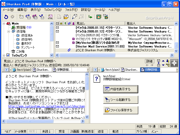Open the メール(M) menu
180x135 pixels.
click(8, 10)
